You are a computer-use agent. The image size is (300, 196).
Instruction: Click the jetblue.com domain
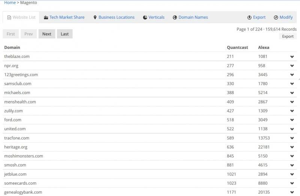coord(15,174)
